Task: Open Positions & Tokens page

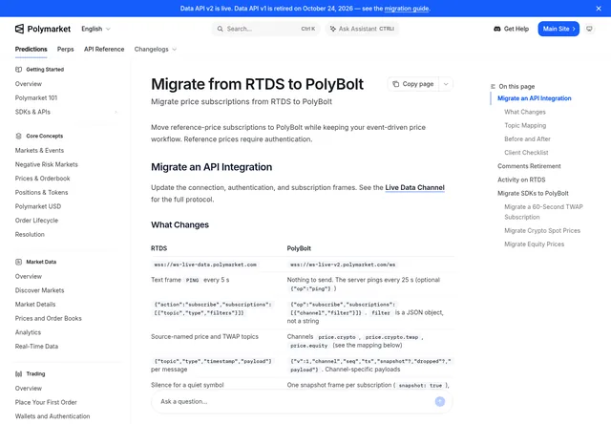Action: tap(41, 193)
